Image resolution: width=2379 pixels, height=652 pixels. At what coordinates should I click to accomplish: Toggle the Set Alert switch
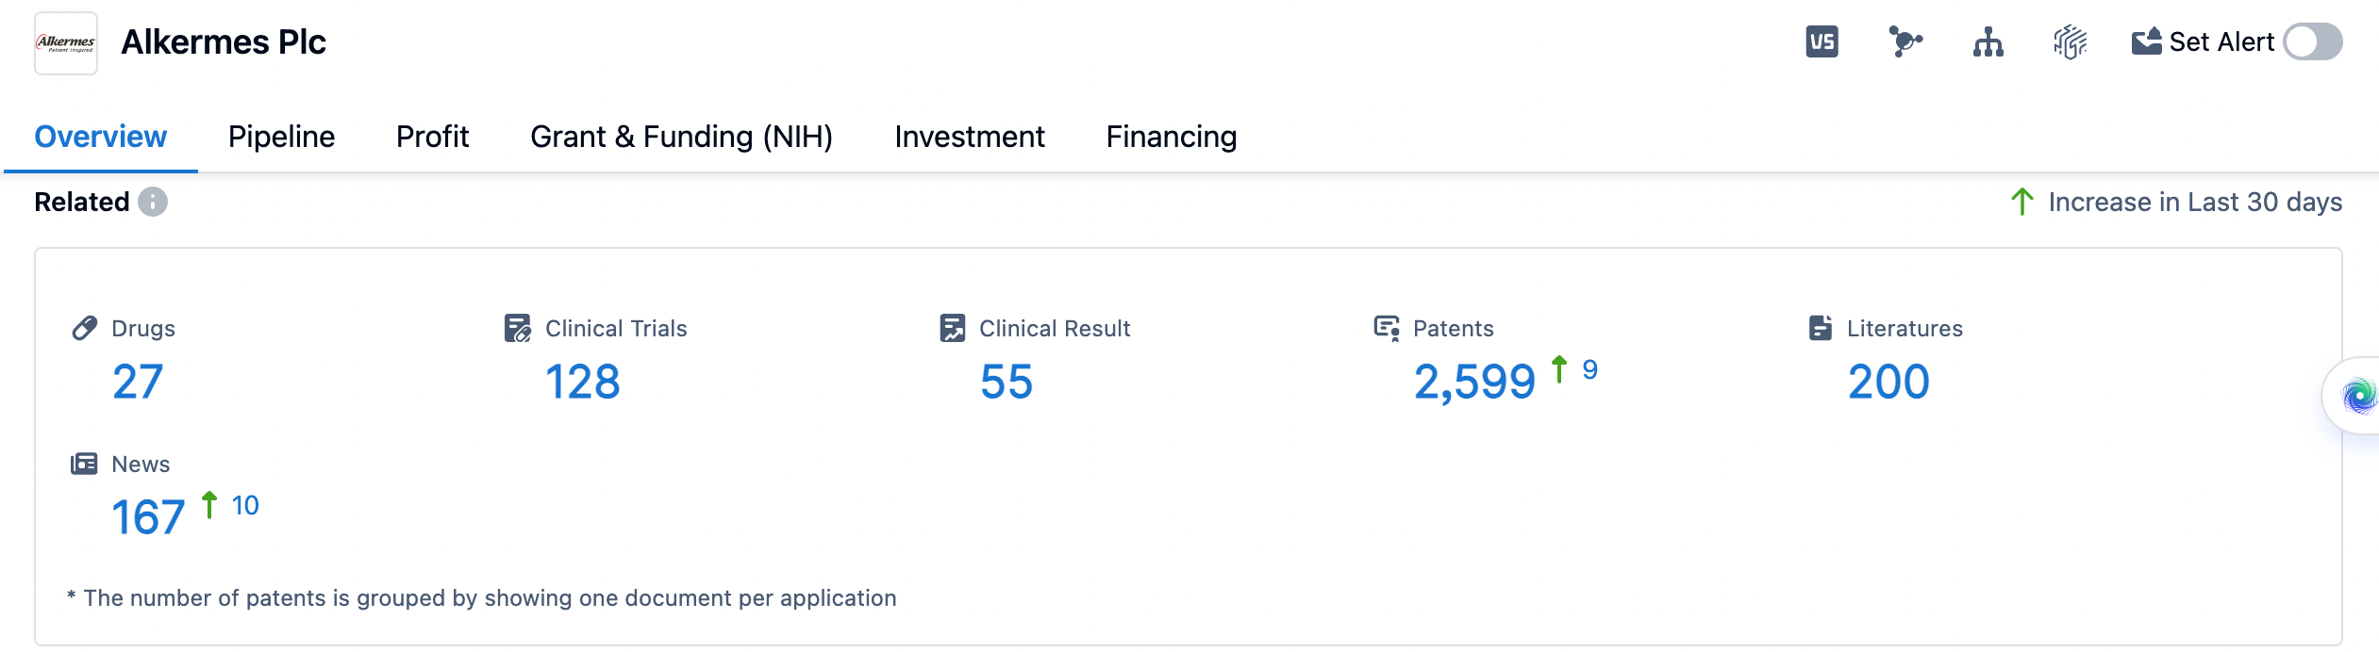2312,42
